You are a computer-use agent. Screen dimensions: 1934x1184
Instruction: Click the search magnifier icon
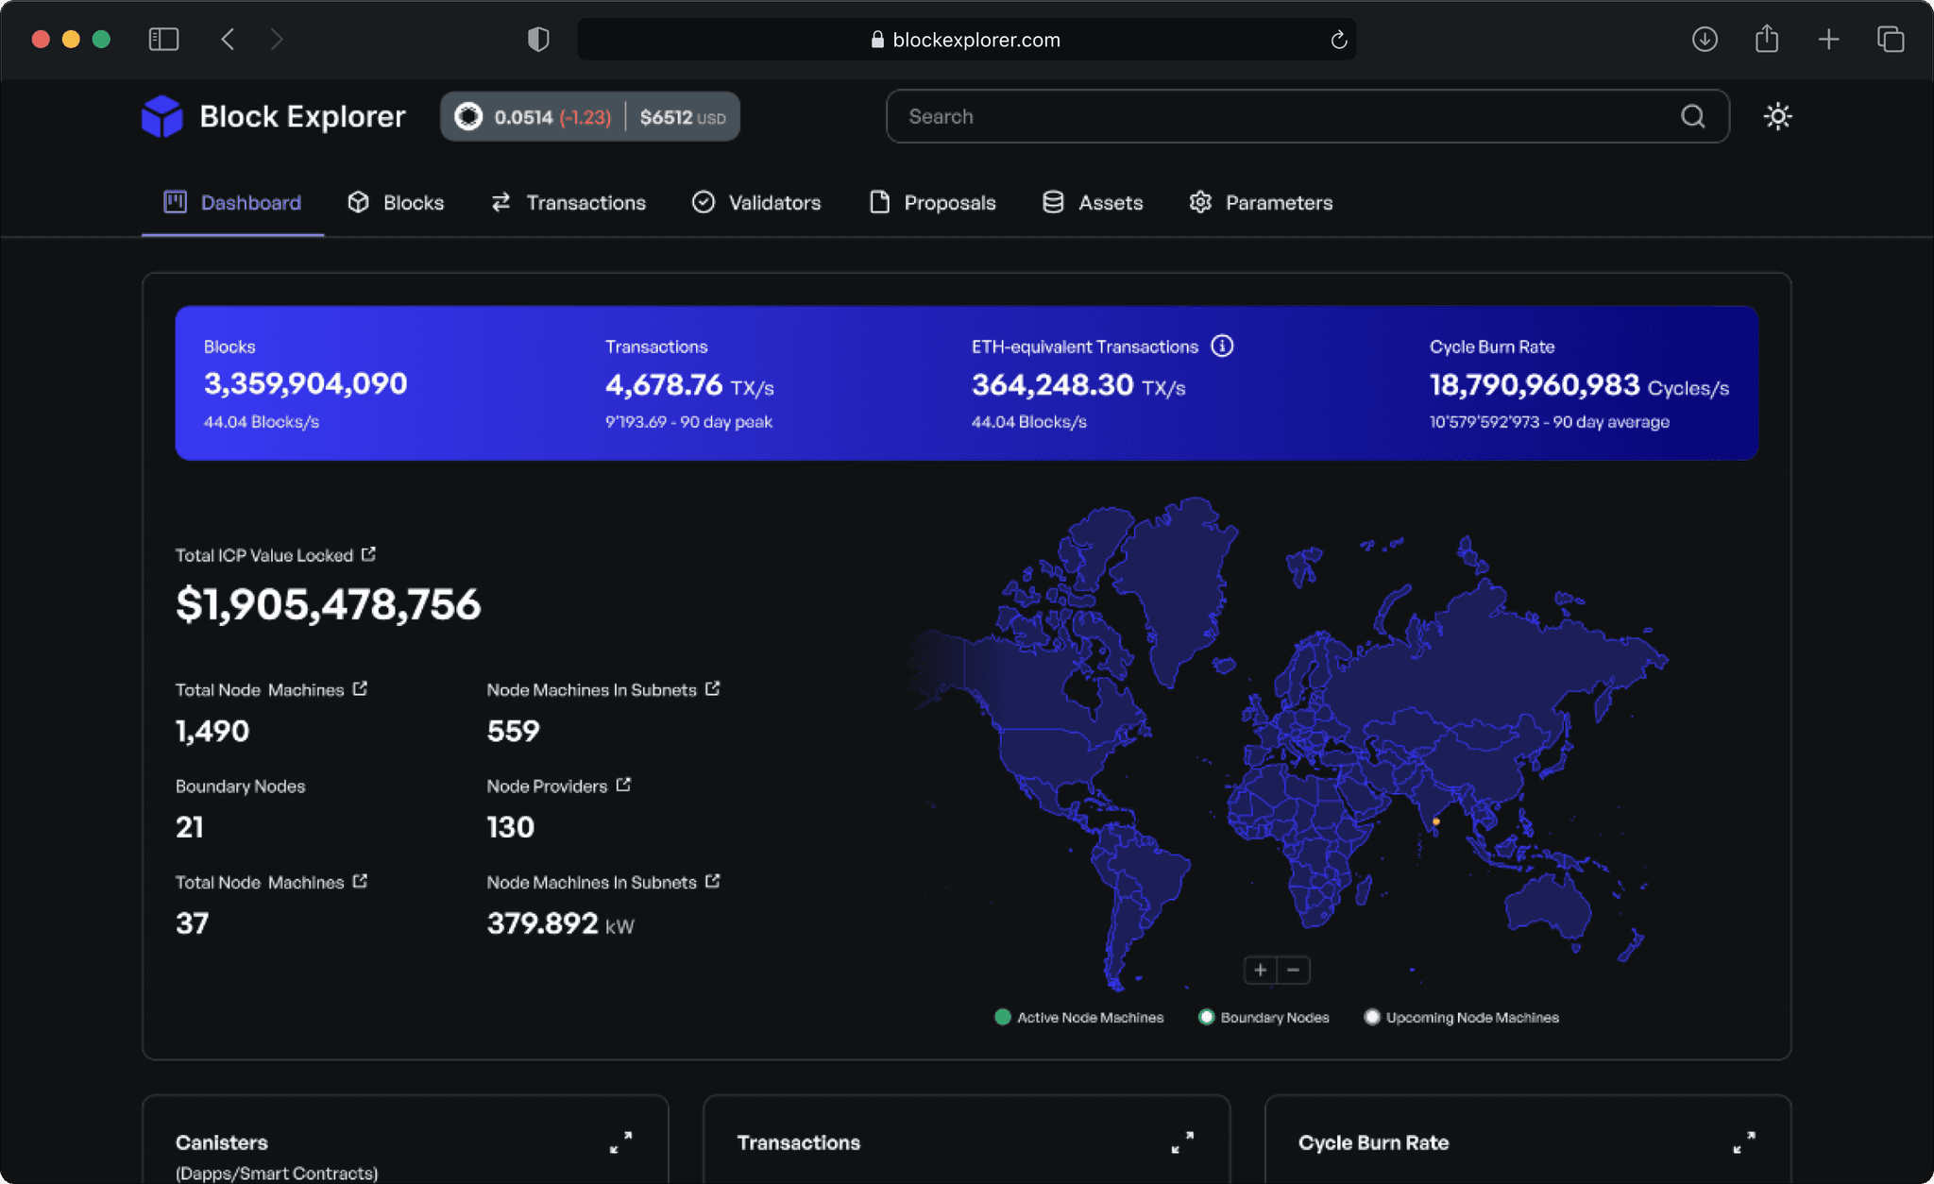[1692, 116]
